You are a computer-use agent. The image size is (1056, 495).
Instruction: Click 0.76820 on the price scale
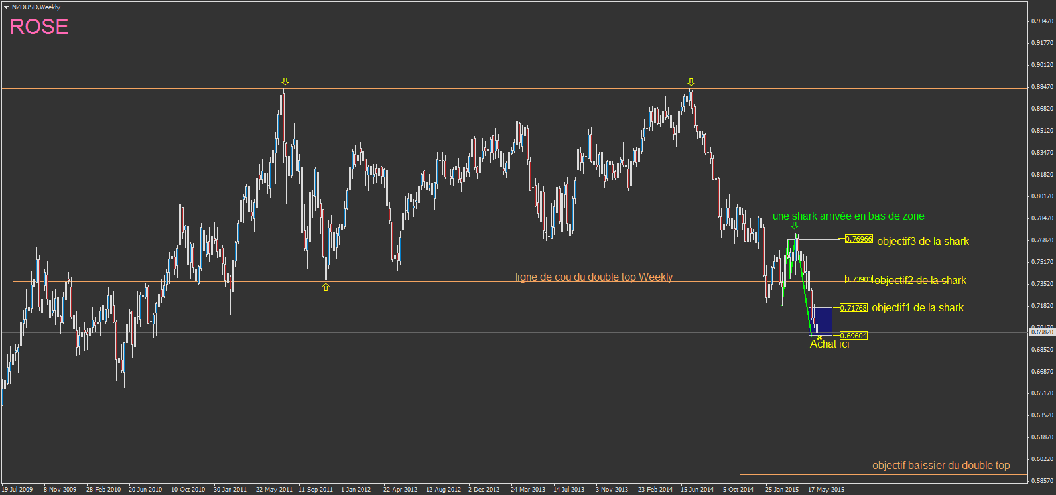1041,240
